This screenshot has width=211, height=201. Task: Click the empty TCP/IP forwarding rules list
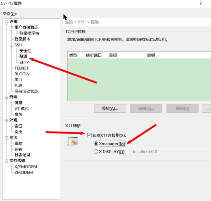point(139,80)
